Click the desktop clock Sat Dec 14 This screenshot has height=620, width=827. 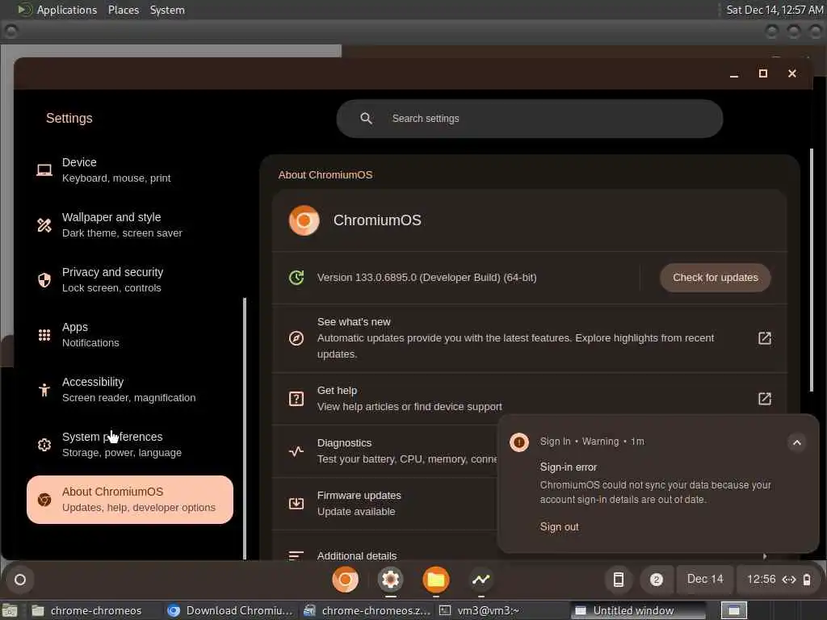pos(775,10)
